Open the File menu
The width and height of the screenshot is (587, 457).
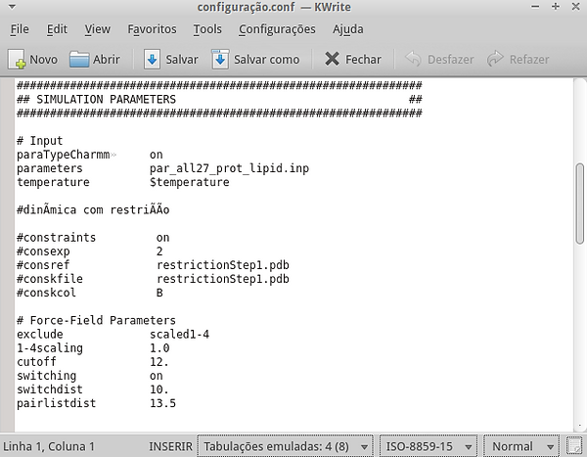coord(20,29)
